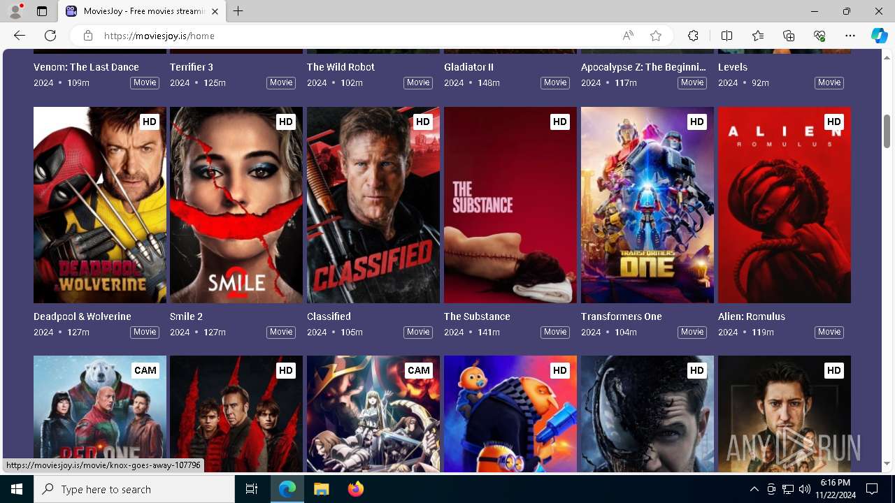Click the page vertical scrollbar thumb

pos(887,131)
